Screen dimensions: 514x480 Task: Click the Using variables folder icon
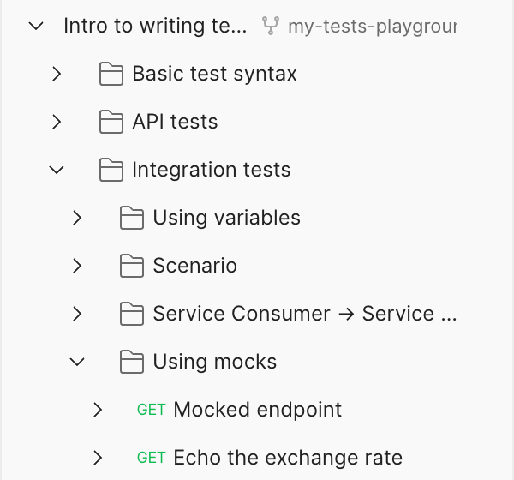[132, 218]
